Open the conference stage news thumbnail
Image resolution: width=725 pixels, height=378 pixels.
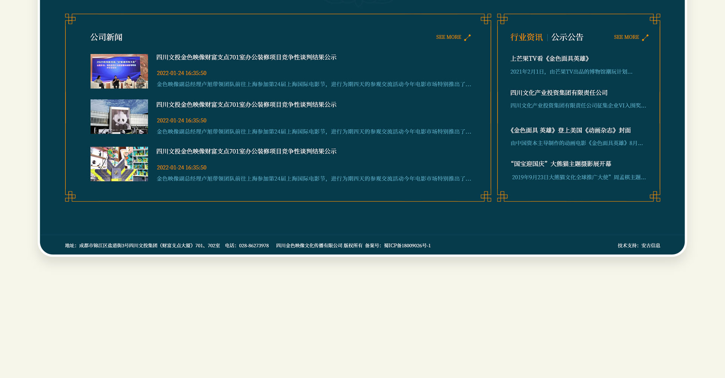coord(119,71)
